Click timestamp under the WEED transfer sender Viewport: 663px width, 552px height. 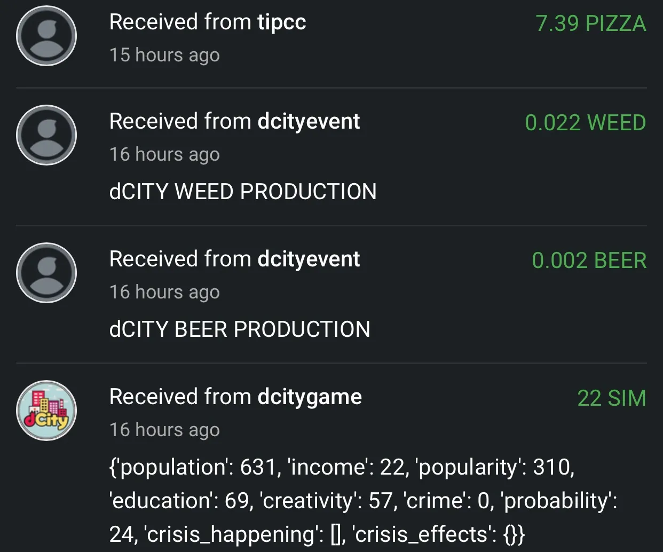[x=164, y=154]
